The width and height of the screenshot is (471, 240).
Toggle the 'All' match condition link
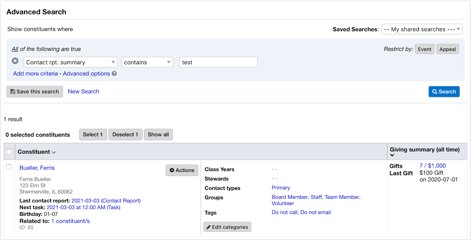[15, 49]
